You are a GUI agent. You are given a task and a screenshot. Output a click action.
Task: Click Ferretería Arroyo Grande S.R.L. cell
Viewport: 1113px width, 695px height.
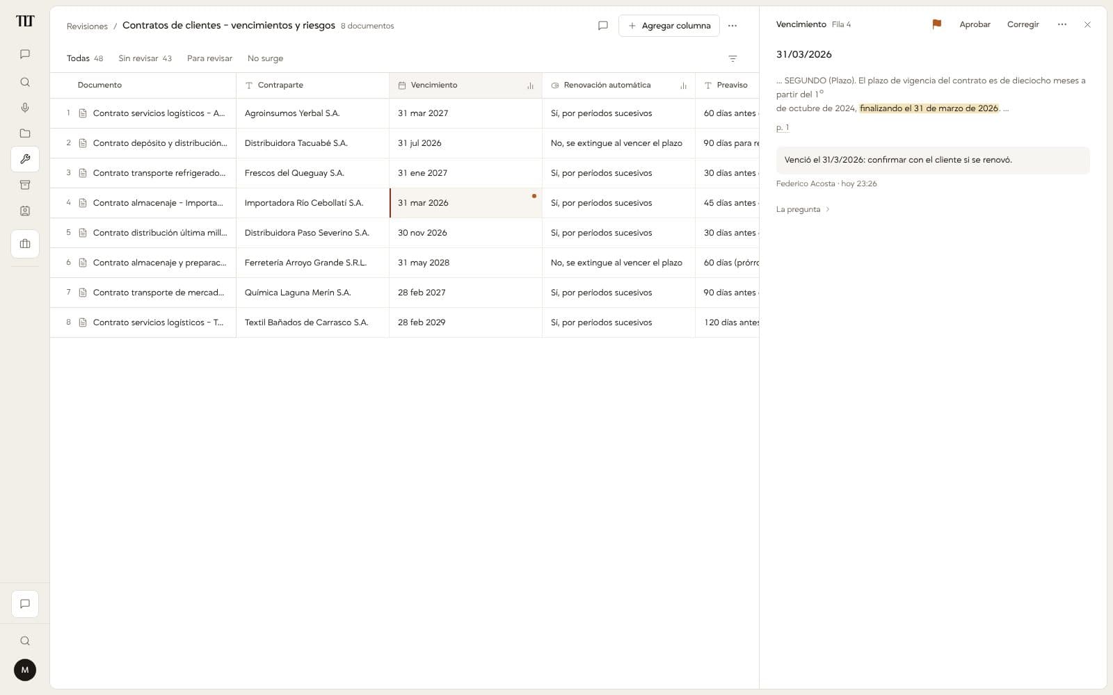pos(312,263)
